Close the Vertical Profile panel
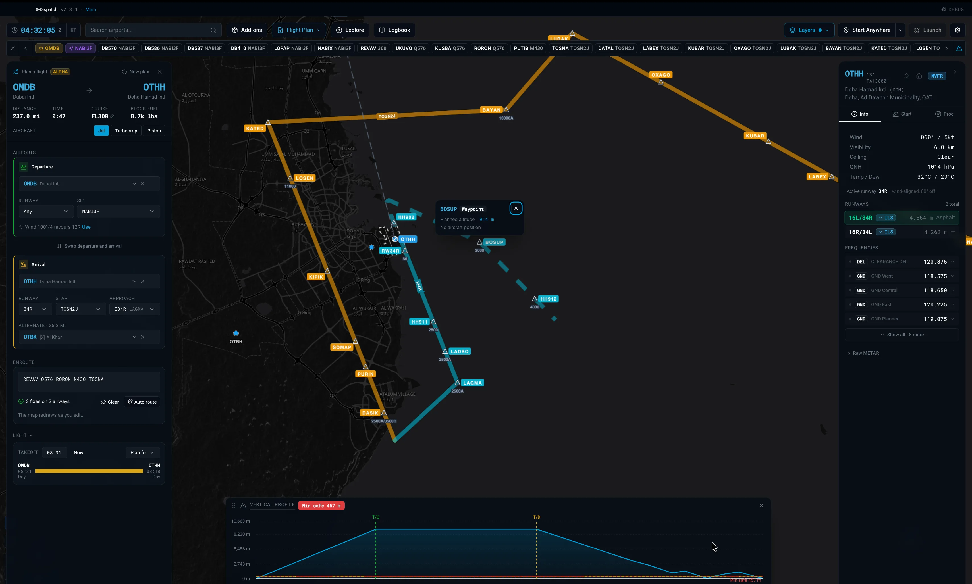 [x=761, y=505]
